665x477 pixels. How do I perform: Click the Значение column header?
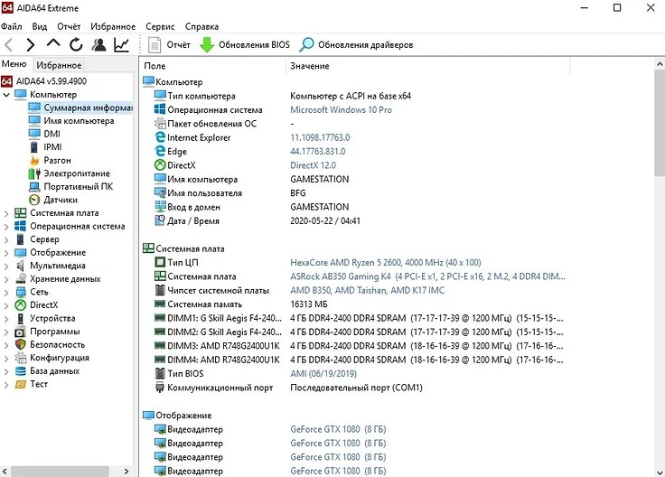click(x=428, y=66)
